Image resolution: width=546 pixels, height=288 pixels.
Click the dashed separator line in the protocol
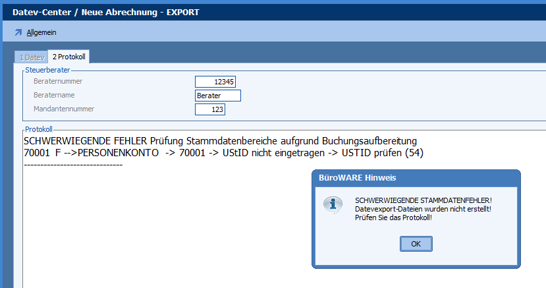point(73,164)
